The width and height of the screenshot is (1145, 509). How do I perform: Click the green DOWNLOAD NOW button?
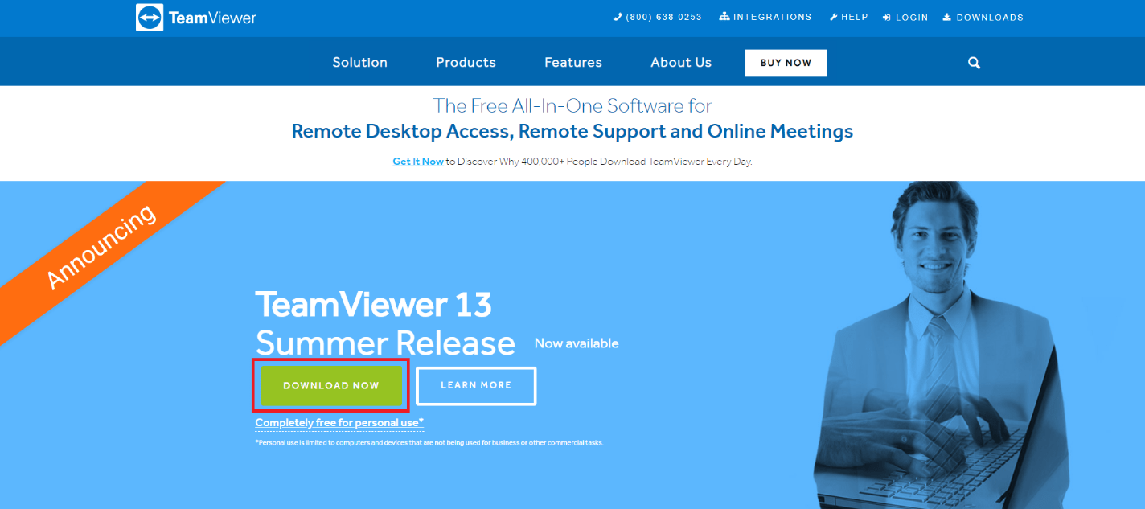331,386
